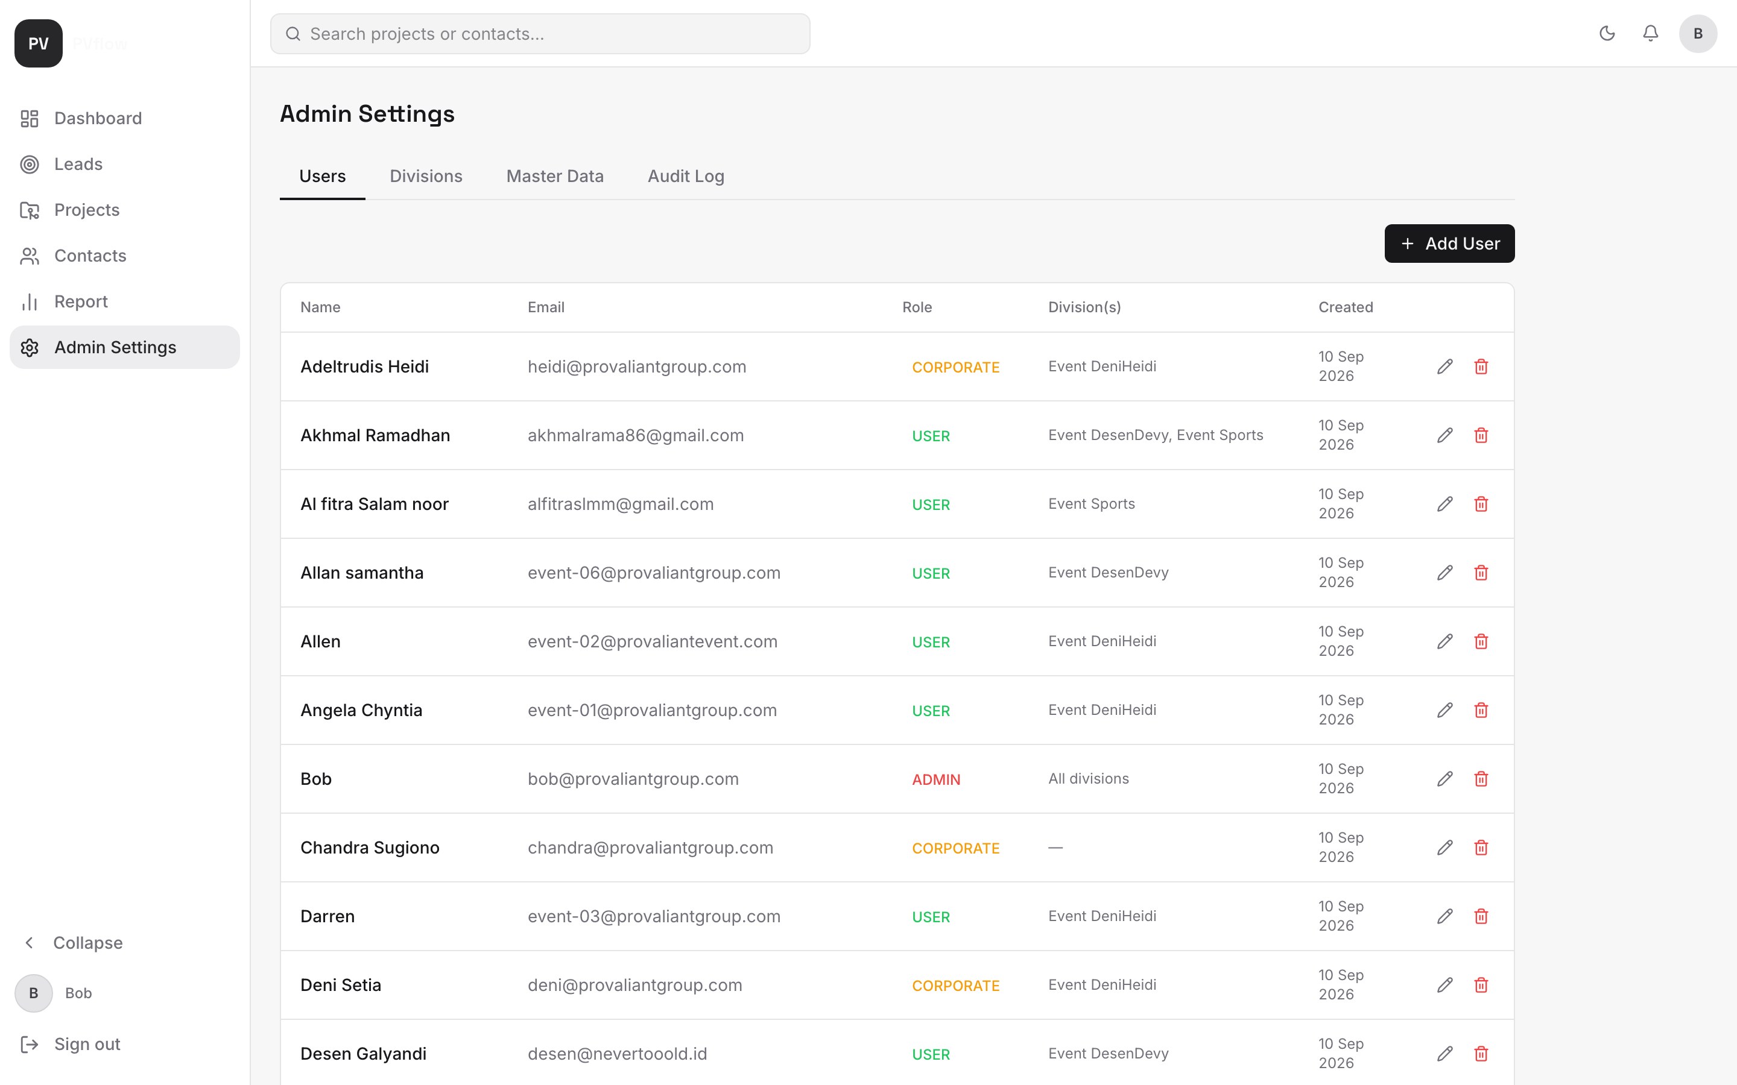Click CORPORATE role for Chandra Sugiono

coord(955,849)
